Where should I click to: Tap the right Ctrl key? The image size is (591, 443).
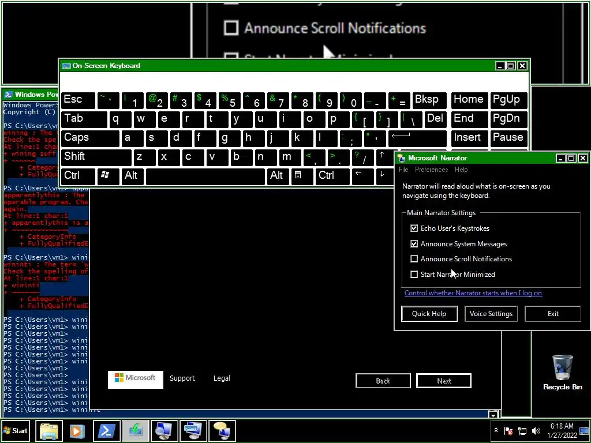pos(332,175)
